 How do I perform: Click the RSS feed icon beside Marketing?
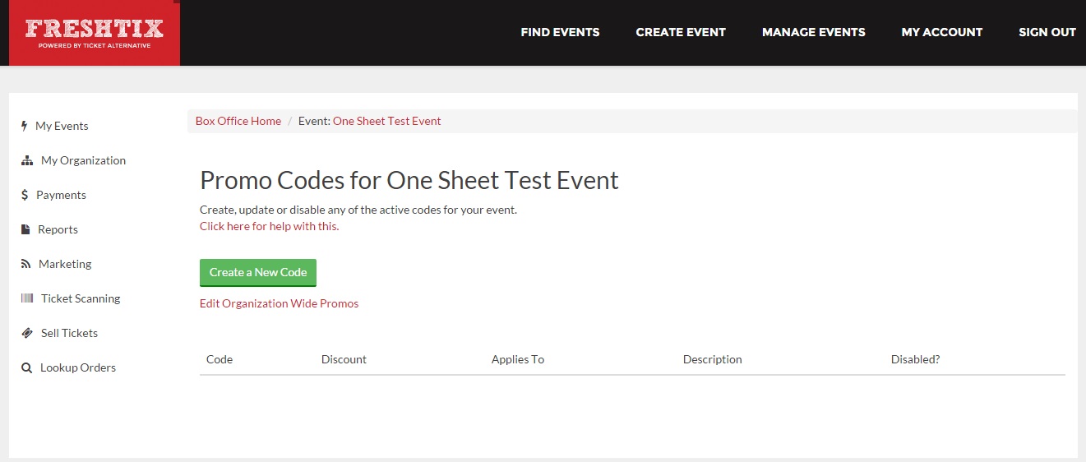25,264
